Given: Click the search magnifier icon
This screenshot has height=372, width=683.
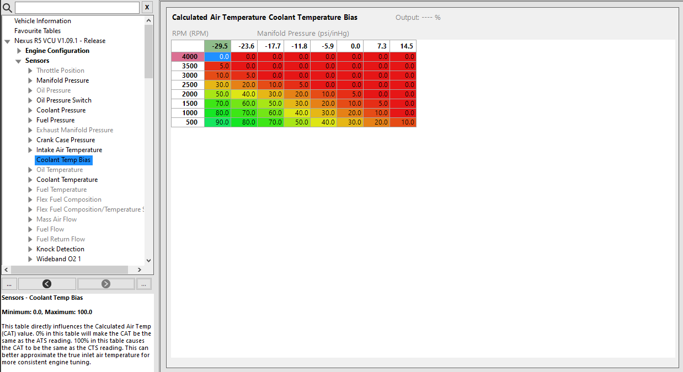Looking at the screenshot, I should (7, 7).
